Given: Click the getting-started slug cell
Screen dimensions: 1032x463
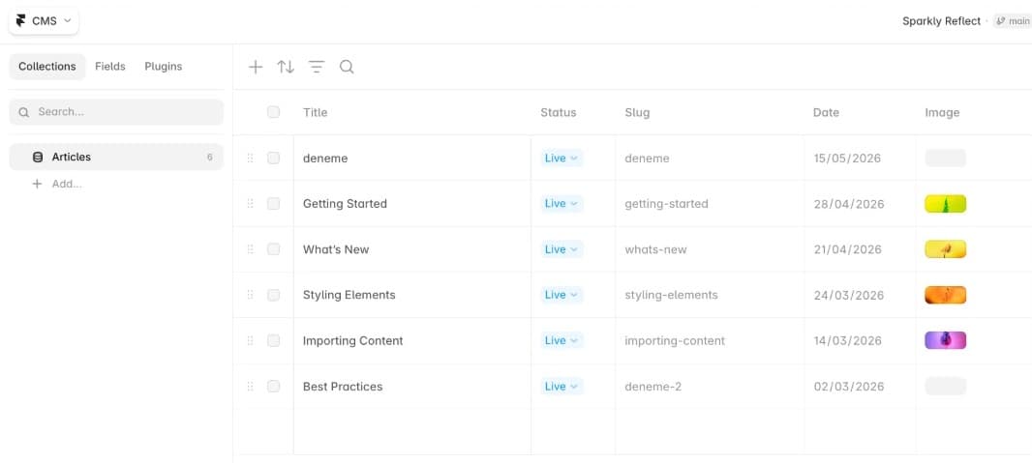Looking at the screenshot, I should click(x=710, y=204).
